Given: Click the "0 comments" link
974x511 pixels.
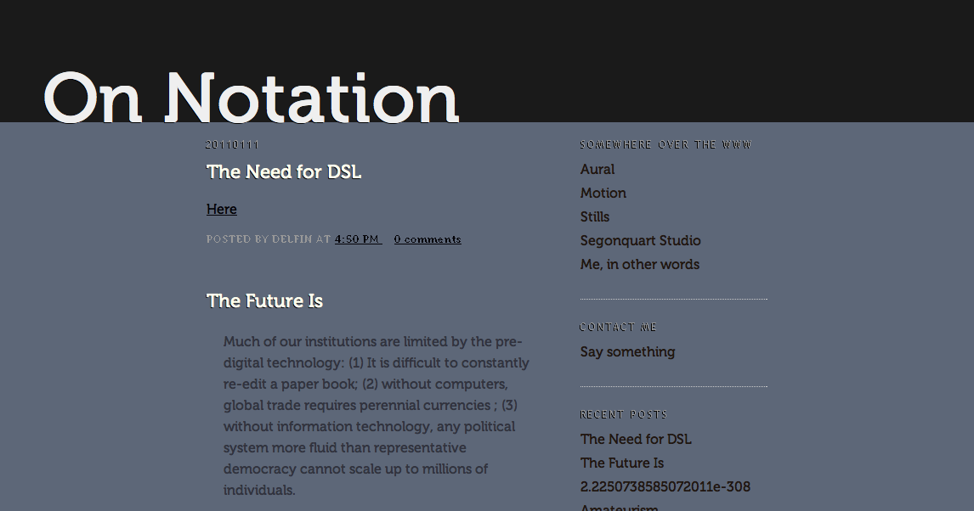Looking at the screenshot, I should [x=427, y=239].
